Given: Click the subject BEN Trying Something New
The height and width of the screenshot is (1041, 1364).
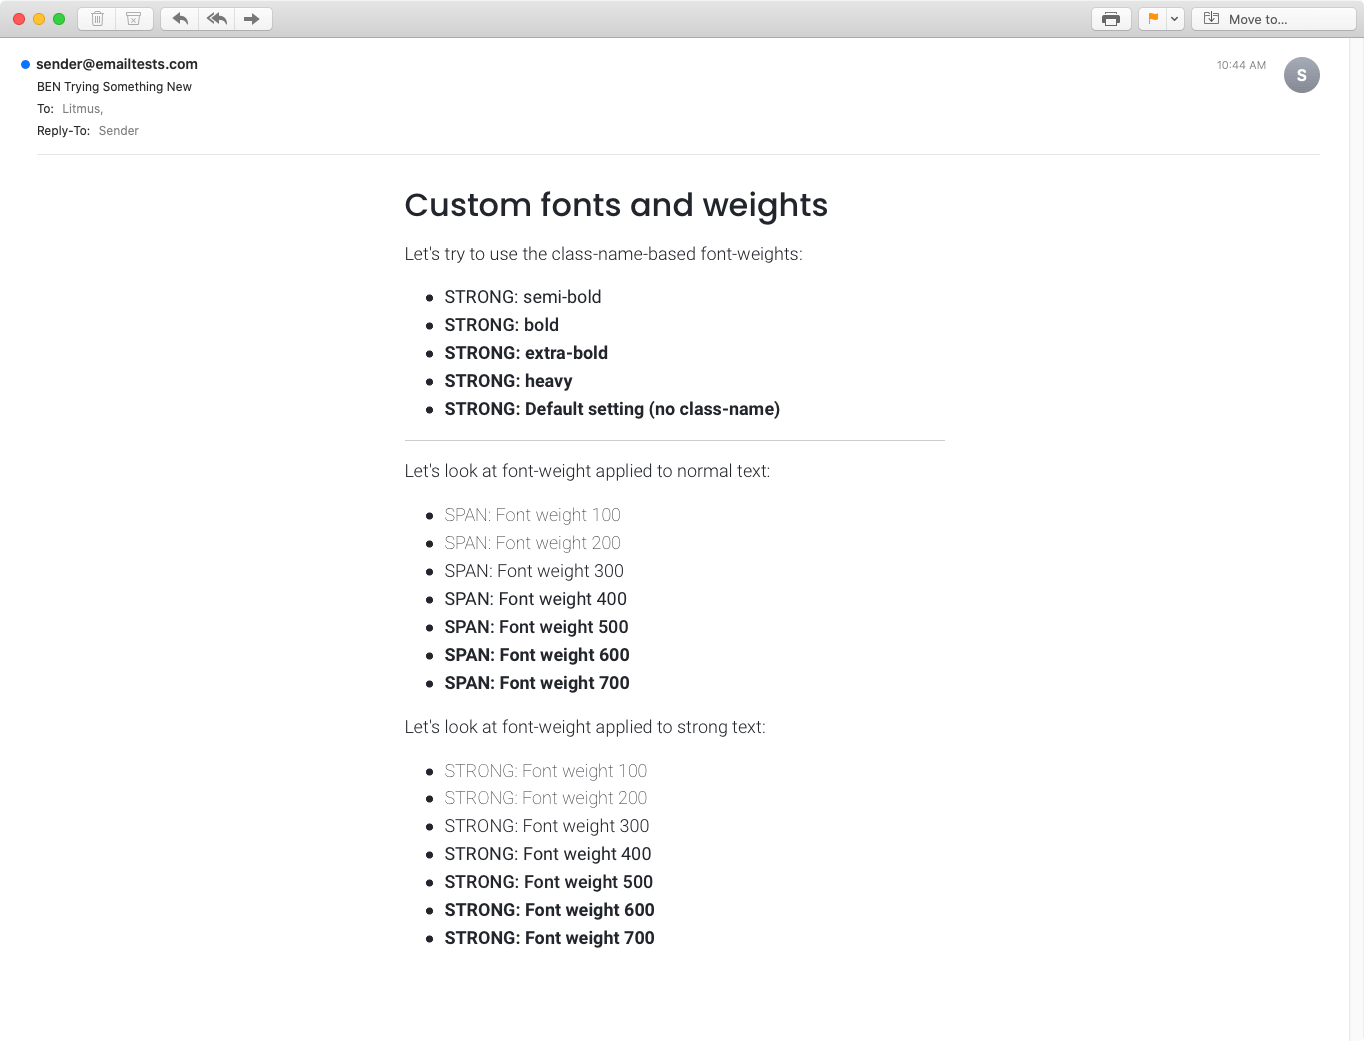Looking at the screenshot, I should (x=113, y=87).
